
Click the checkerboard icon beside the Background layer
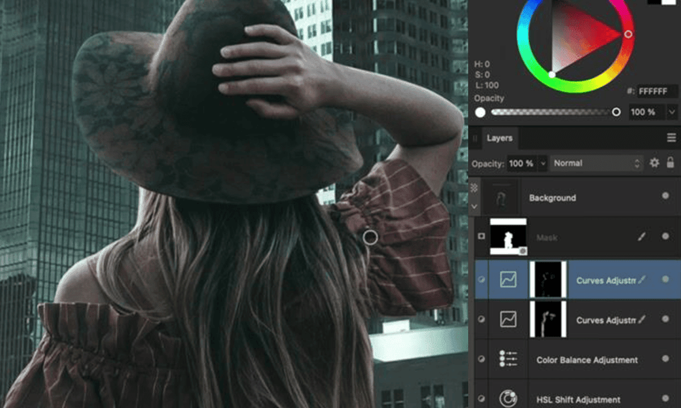476,187
